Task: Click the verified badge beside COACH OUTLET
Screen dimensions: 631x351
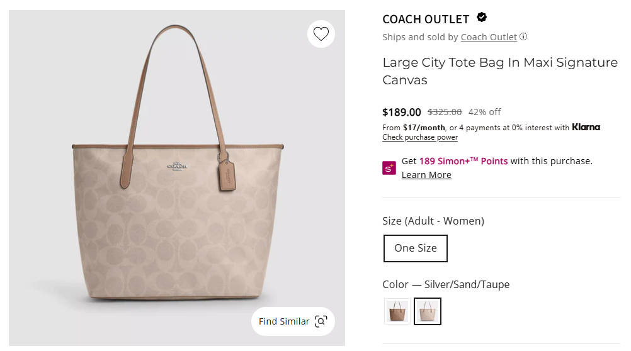Action: (x=482, y=18)
